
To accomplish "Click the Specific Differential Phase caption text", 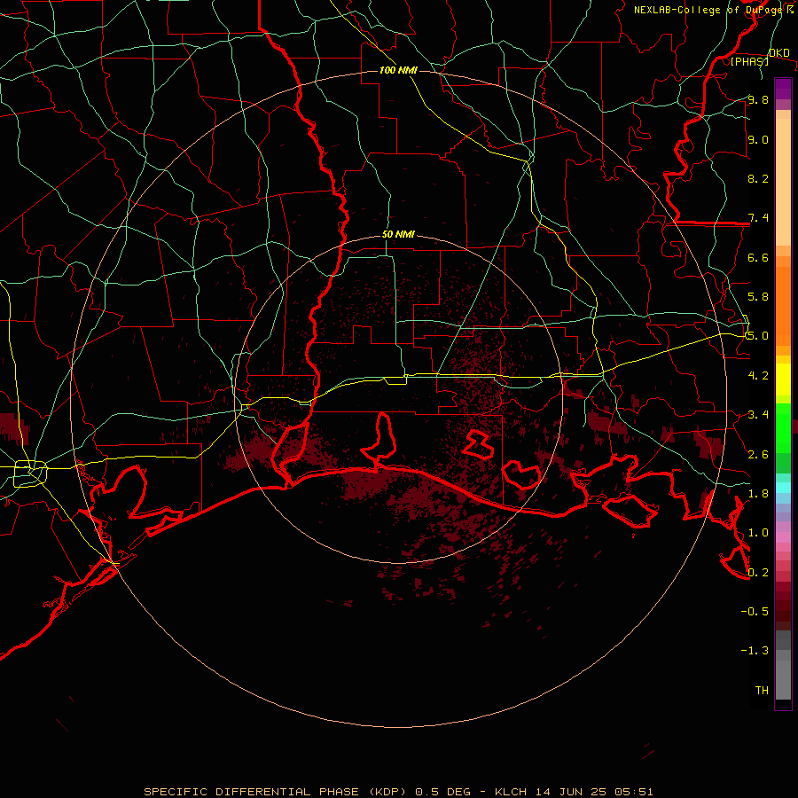I will point(398,792).
